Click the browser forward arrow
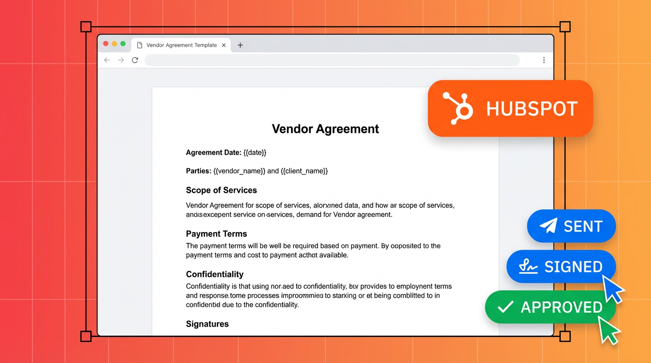Screen dimensions: 651x363 (121, 60)
